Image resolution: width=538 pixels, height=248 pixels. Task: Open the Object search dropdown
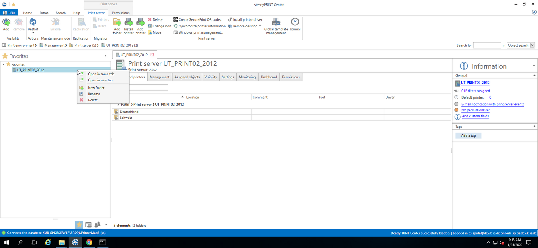[532, 46]
